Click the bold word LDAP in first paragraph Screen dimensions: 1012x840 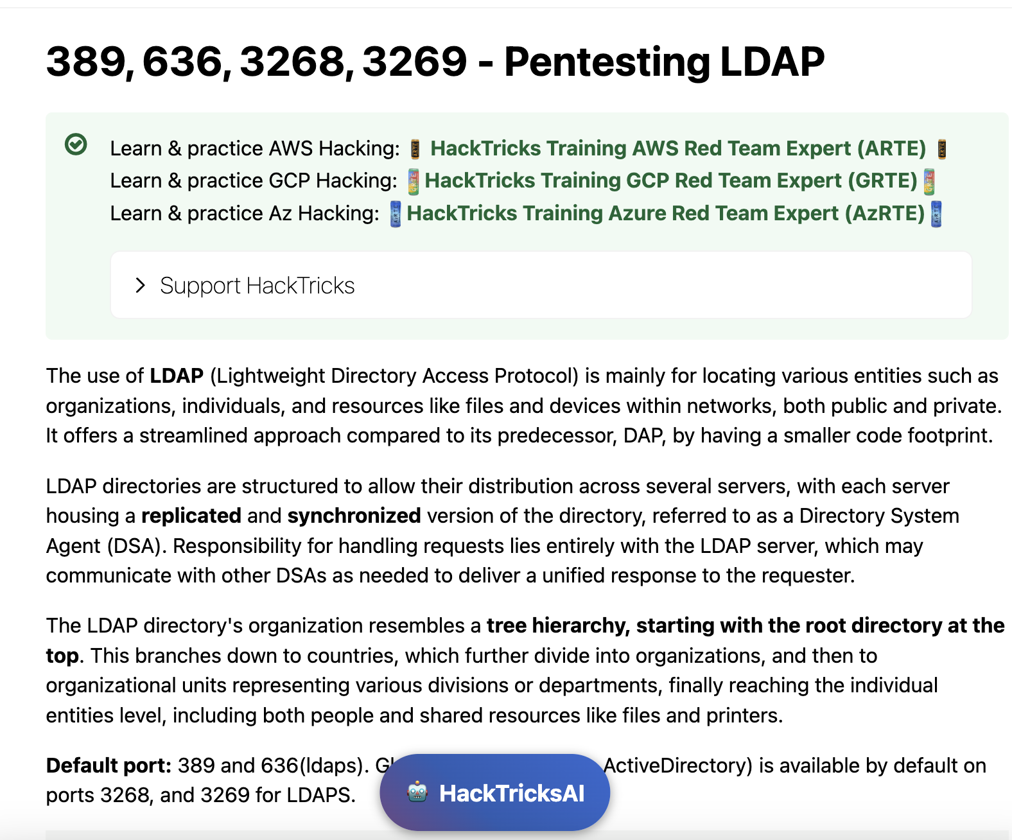[177, 376]
